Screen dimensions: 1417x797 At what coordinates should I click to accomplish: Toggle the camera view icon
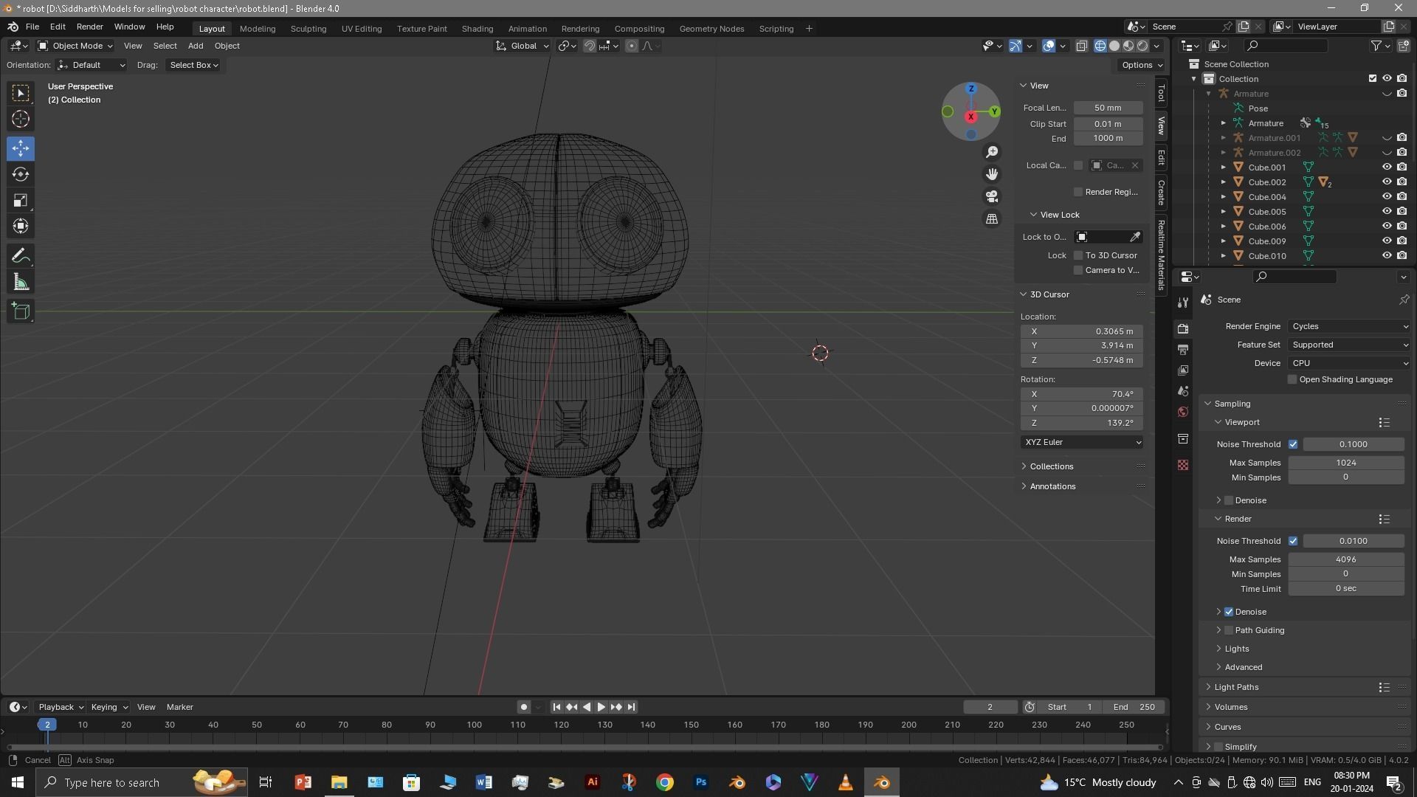click(x=992, y=196)
